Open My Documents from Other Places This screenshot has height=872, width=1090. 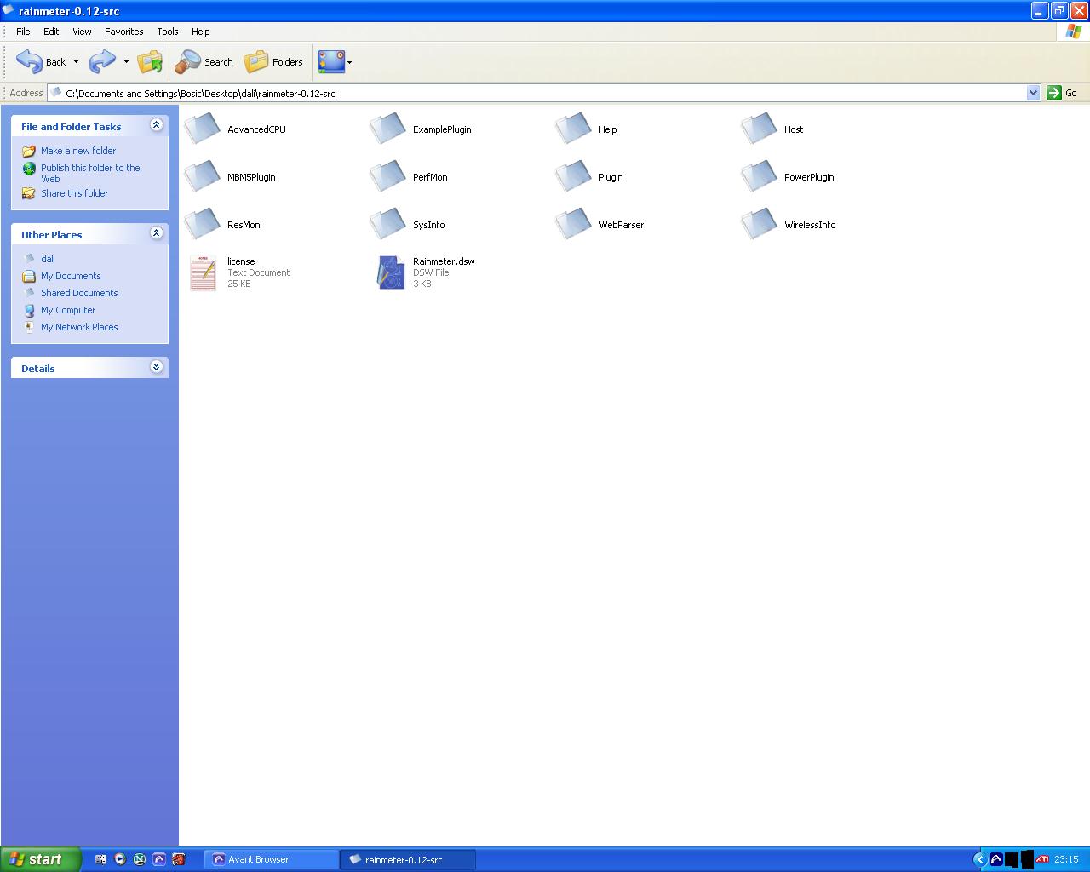pos(71,276)
